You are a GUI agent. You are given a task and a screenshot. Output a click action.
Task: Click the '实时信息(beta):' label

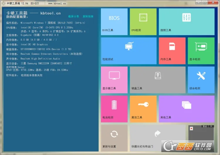(16, 67)
